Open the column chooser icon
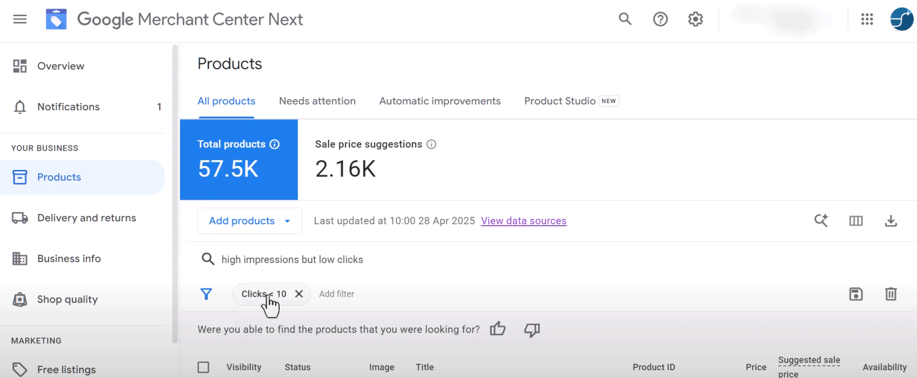 tap(856, 221)
